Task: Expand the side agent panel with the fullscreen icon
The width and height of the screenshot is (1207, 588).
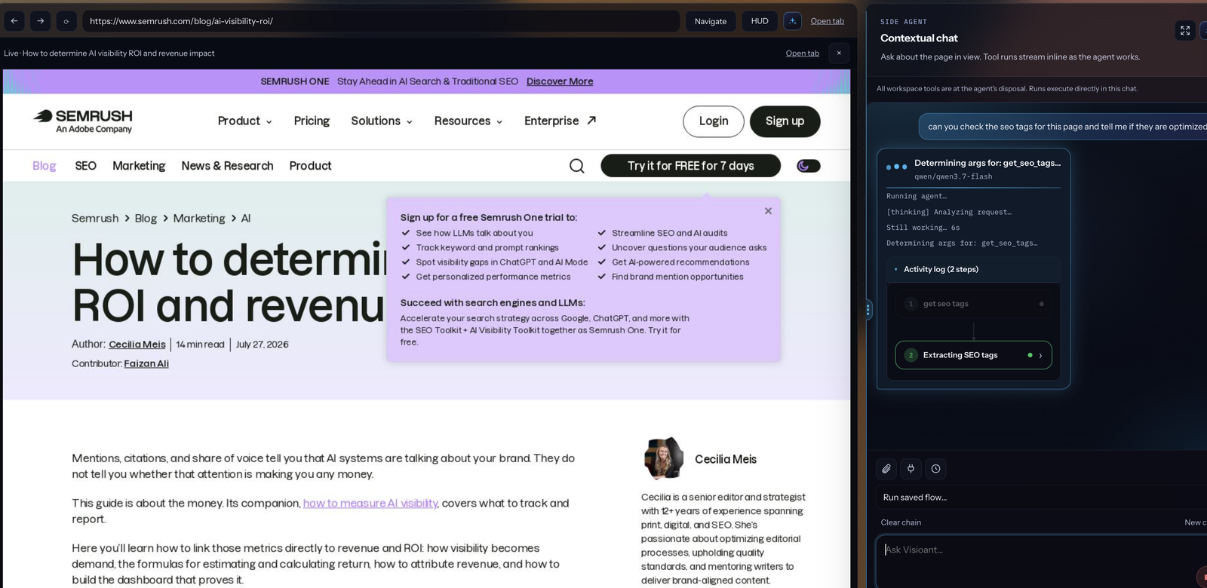Action: pos(1185,30)
